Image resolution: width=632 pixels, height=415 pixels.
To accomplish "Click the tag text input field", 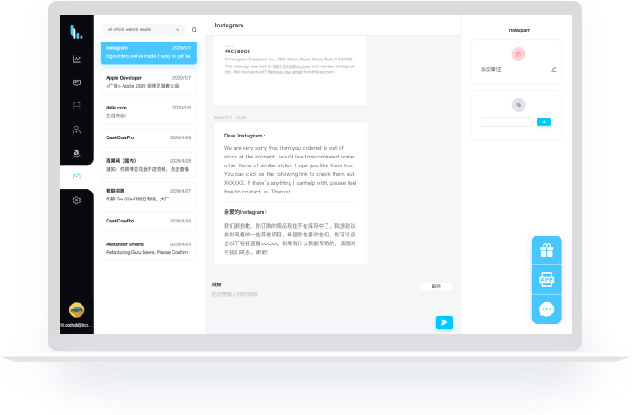I will [506, 122].
